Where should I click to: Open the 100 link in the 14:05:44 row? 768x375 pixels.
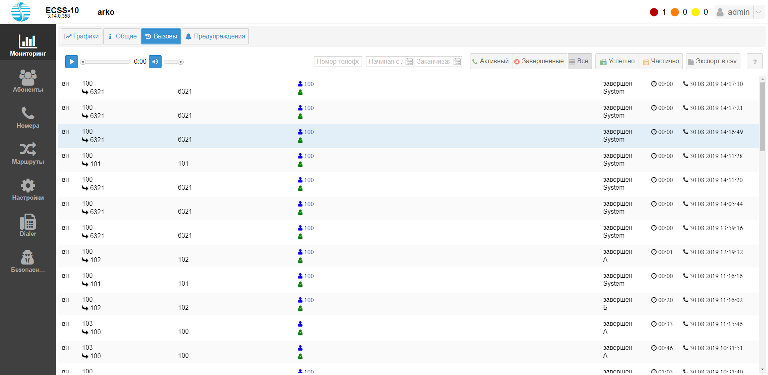309,204
